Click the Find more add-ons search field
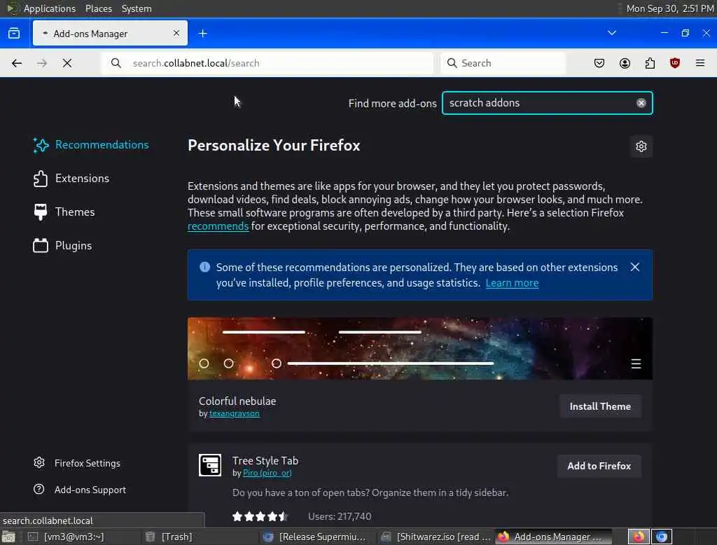The height and width of the screenshot is (545, 717). 548,103
